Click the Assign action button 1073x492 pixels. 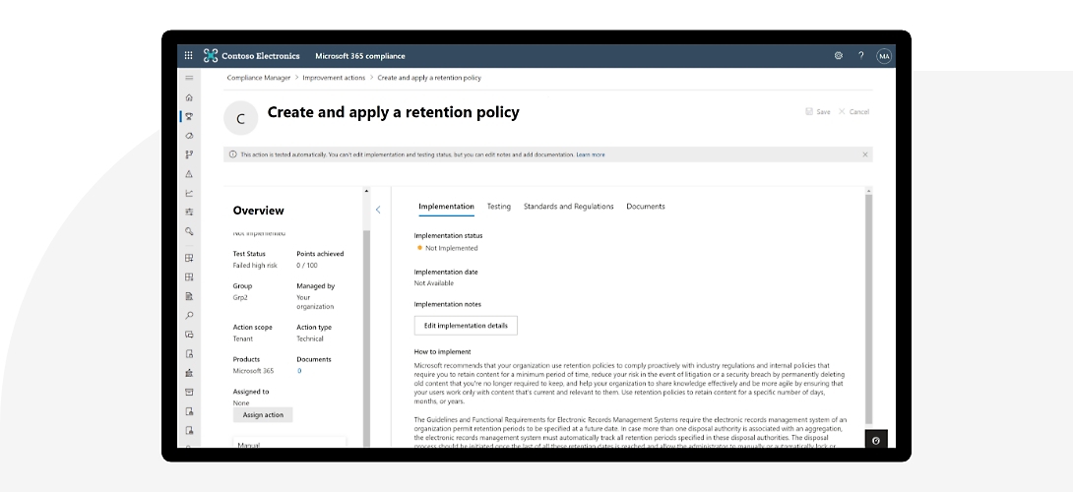click(263, 415)
